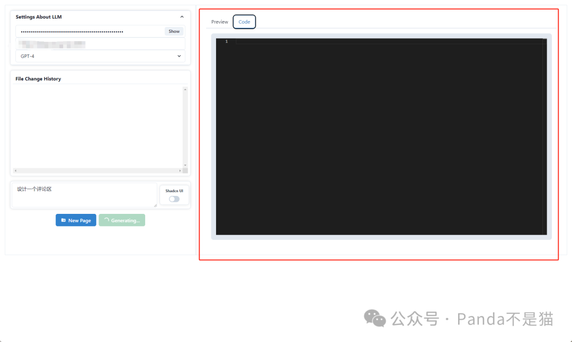Click history horizontal scrollbar left arrow
572x342 pixels.
tap(15, 170)
